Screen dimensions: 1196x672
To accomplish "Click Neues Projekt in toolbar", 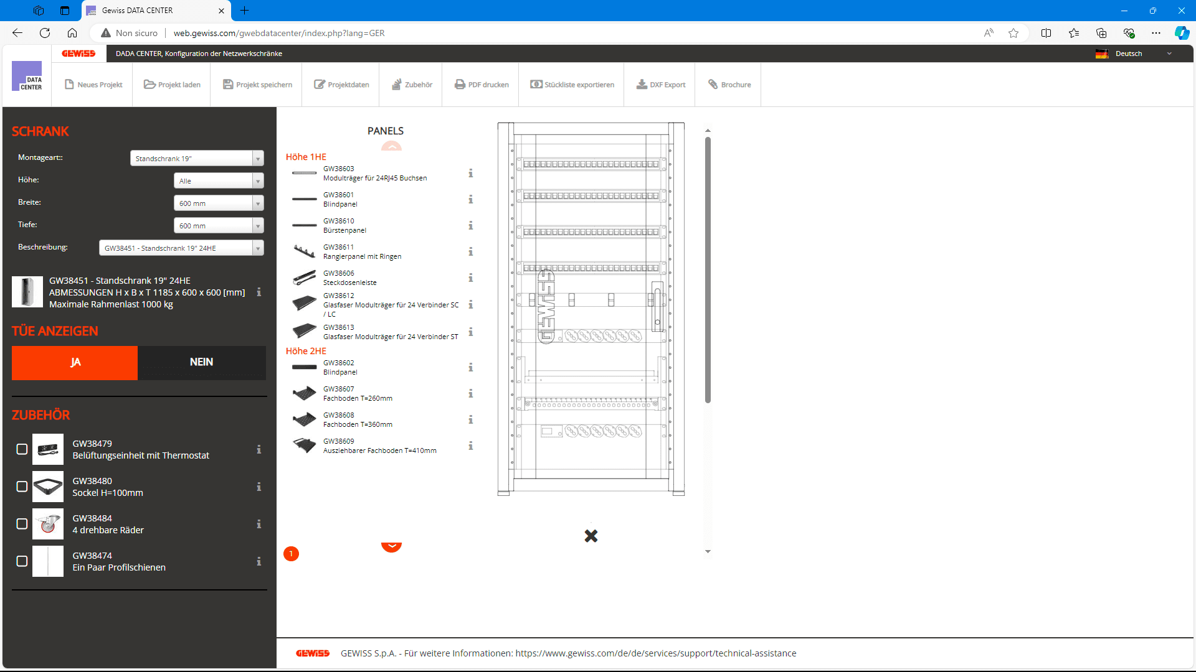I will click(x=93, y=85).
